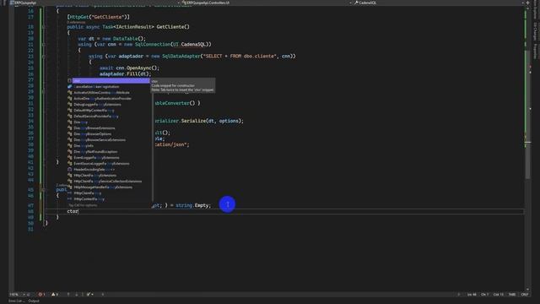This screenshot has width=540, height=304.
Task: Click the CRLF line ending setting
Action: (525, 295)
